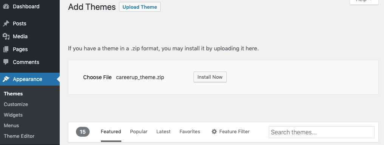Click the careerup_theme.zip file name
Screen dimensions: 384x145
click(140, 77)
